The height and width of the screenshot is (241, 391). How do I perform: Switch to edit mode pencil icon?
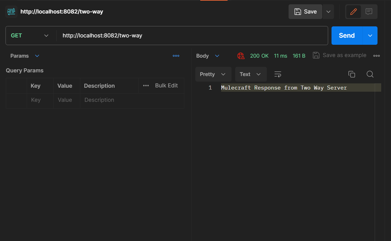[353, 12]
